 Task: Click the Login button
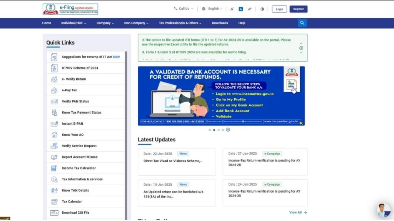pos(279,9)
